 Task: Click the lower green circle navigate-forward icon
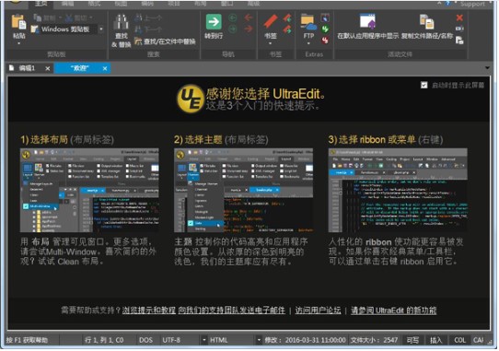tap(233, 29)
